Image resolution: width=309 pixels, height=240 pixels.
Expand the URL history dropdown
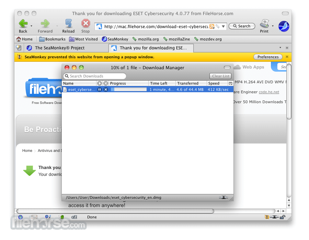[x=223, y=26]
